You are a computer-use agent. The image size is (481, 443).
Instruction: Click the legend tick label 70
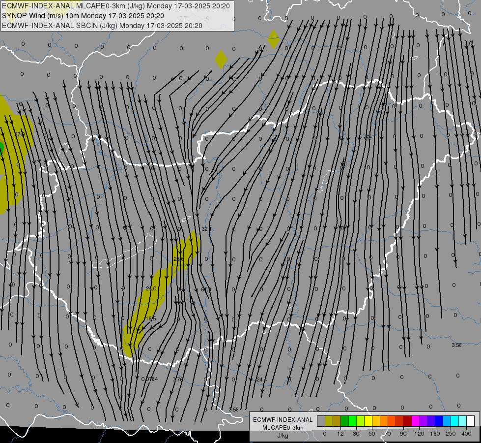pyautogui.click(x=388, y=434)
